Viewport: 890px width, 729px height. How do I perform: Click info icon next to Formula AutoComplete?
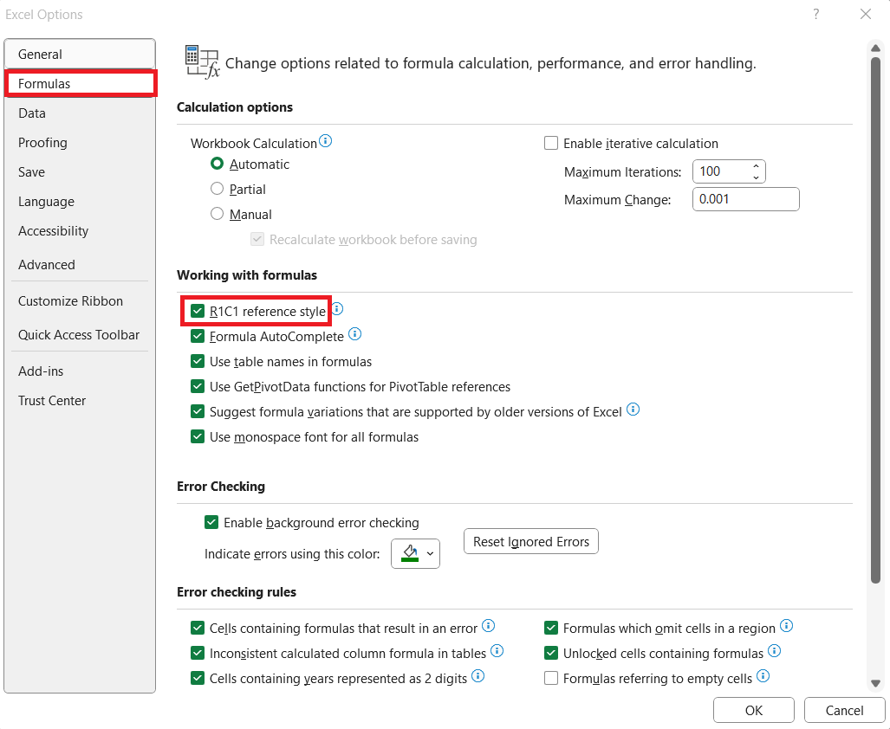(354, 334)
